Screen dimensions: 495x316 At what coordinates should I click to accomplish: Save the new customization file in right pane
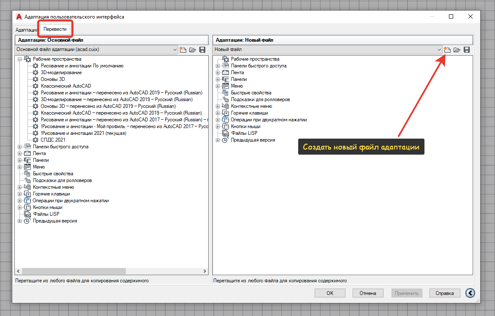coord(467,50)
